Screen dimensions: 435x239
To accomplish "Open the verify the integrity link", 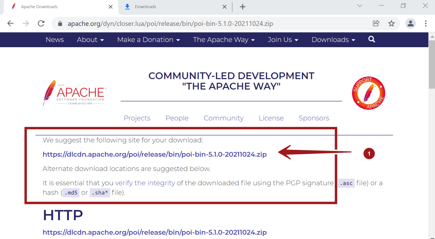I will pos(145,183).
